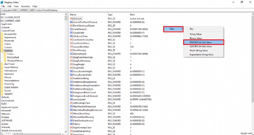Screen dimensions: 254x135
Task: Expand the New context menu item
Action: [173, 29]
